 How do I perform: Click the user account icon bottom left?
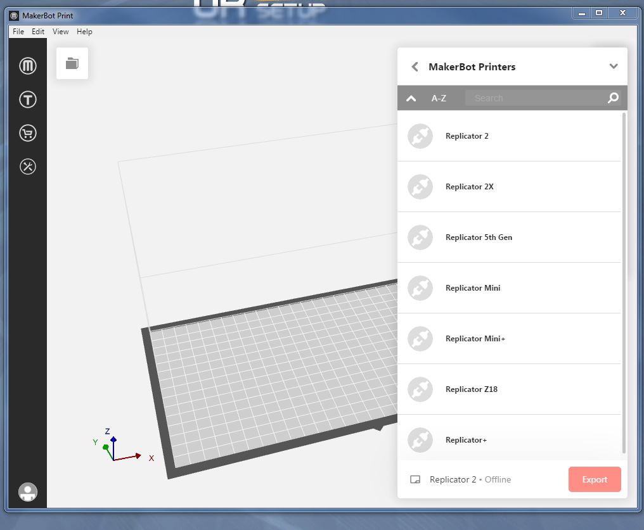tap(28, 492)
